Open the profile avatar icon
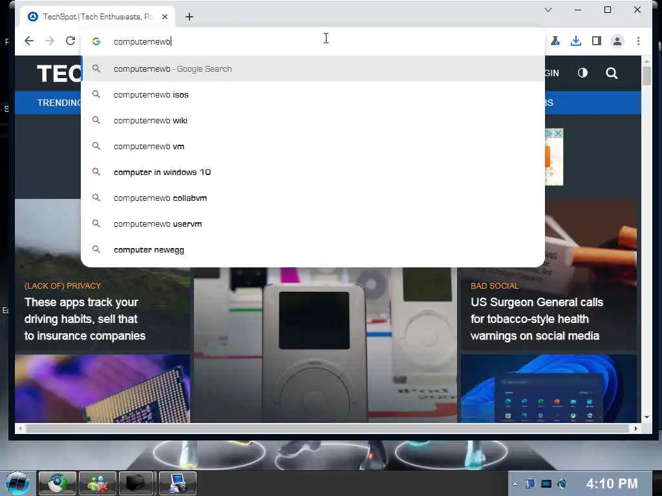The image size is (662, 496). [x=617, y=41]
